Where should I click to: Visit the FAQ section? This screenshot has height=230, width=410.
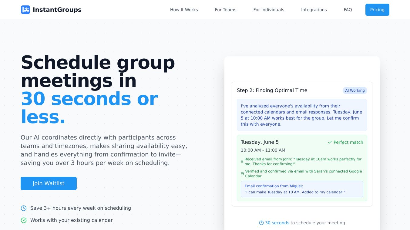[x=348, y=10]
